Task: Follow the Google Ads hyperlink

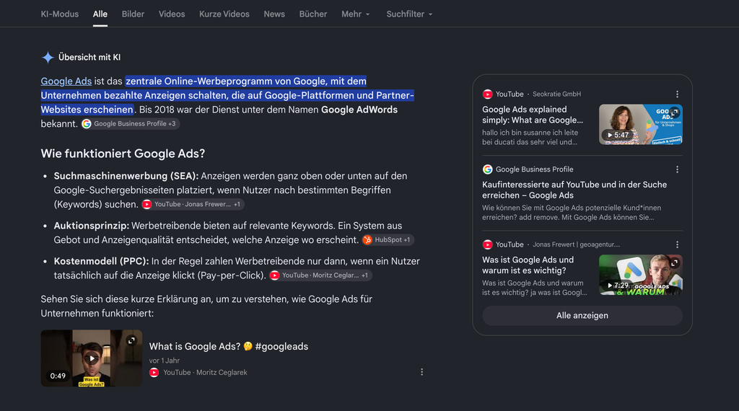Action: coord(66,81)
